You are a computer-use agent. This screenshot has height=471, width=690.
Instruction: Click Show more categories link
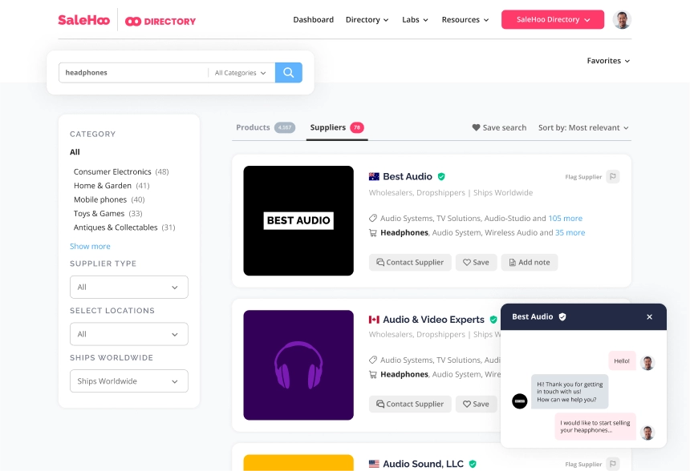click(90, 247)
